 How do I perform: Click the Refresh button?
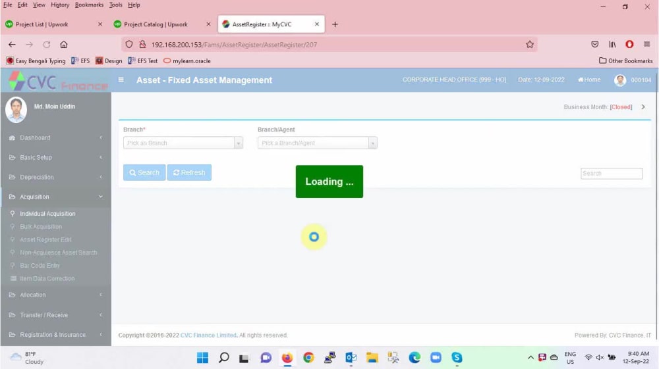point(189,173)
